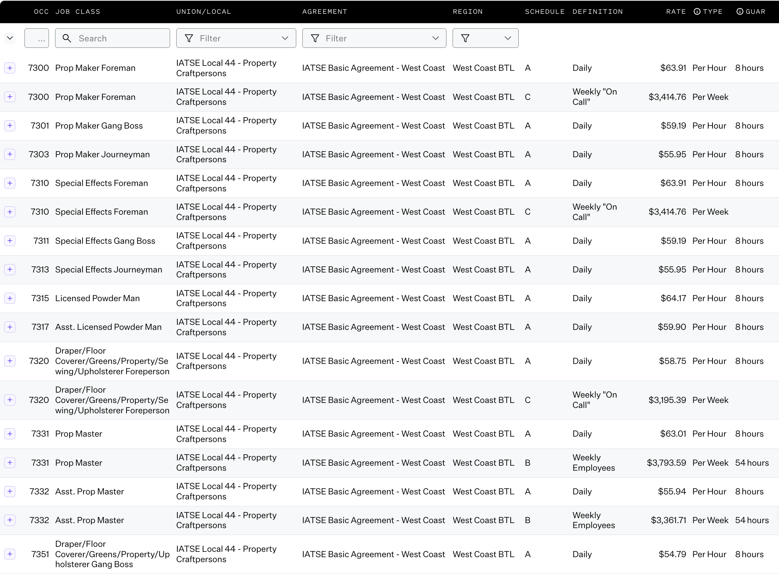Click the $63.01 rate value
This screenshot has width=779, height=574.
pyautogui.click(x=673, y=434)
